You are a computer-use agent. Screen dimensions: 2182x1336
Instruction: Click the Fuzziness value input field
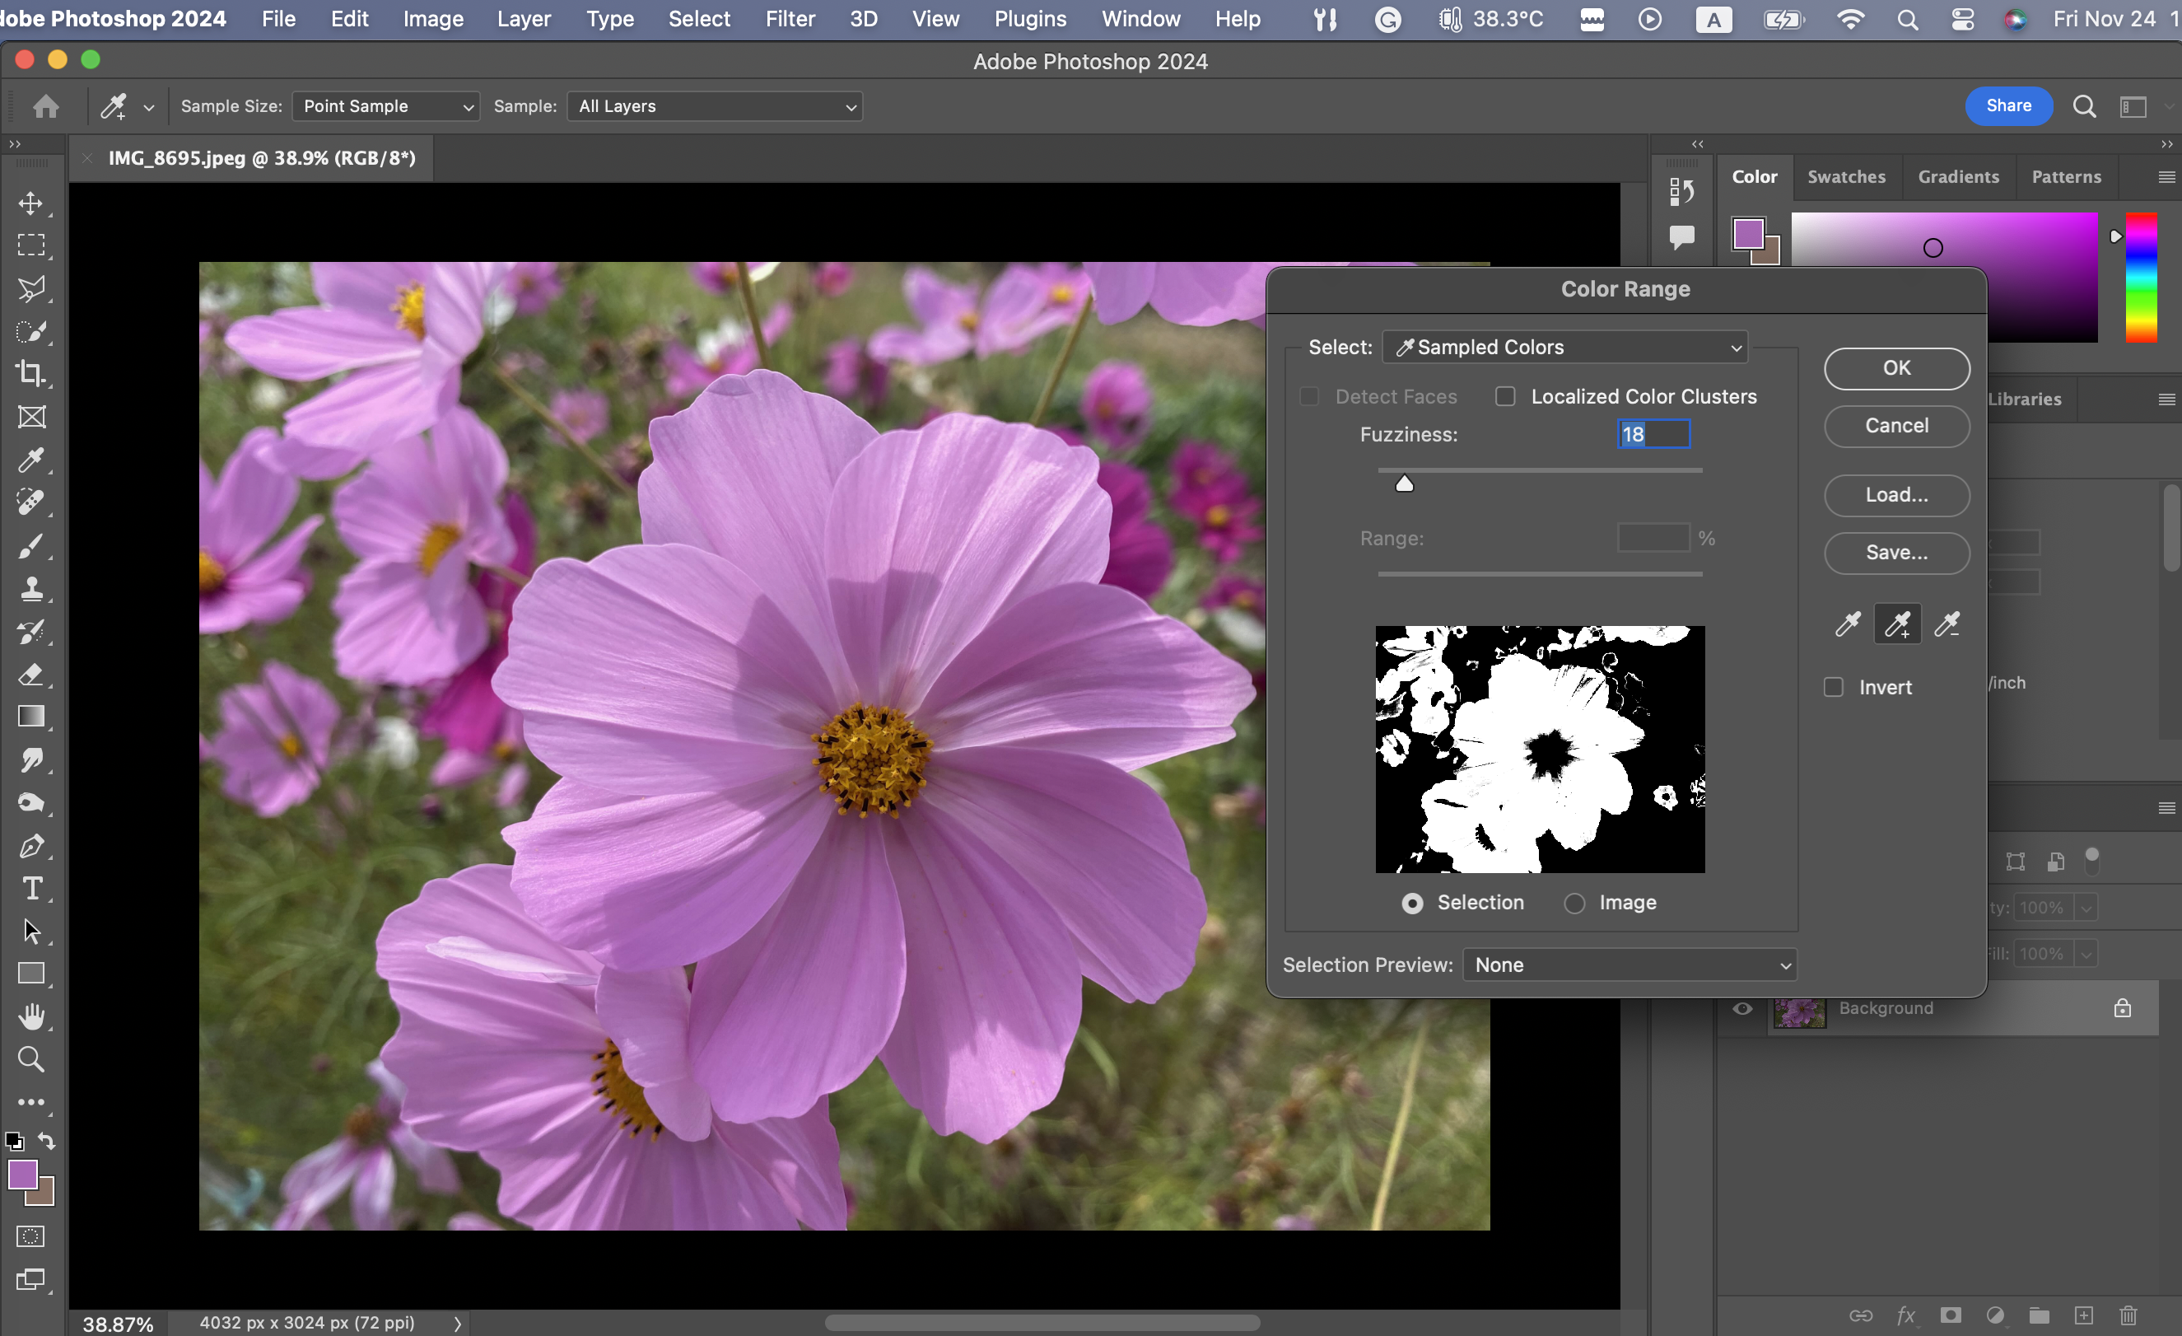click(1653, 434)
